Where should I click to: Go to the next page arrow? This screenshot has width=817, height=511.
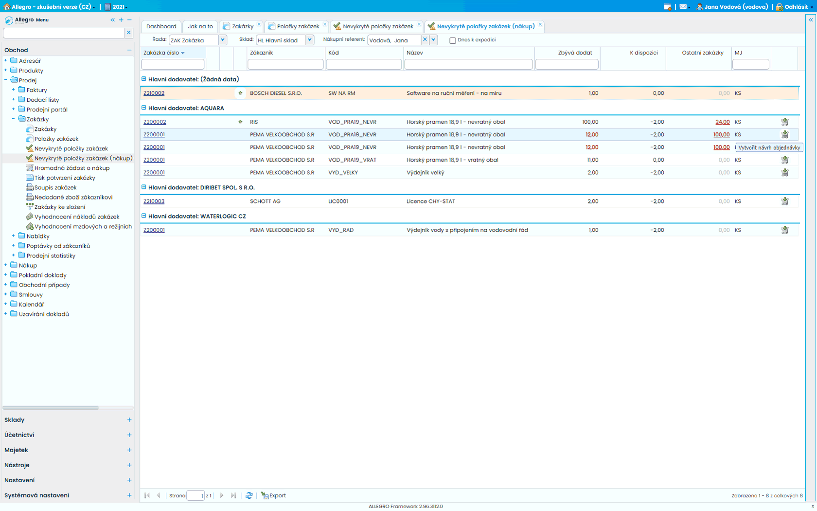pyautogui.click(x=222, y=495)
